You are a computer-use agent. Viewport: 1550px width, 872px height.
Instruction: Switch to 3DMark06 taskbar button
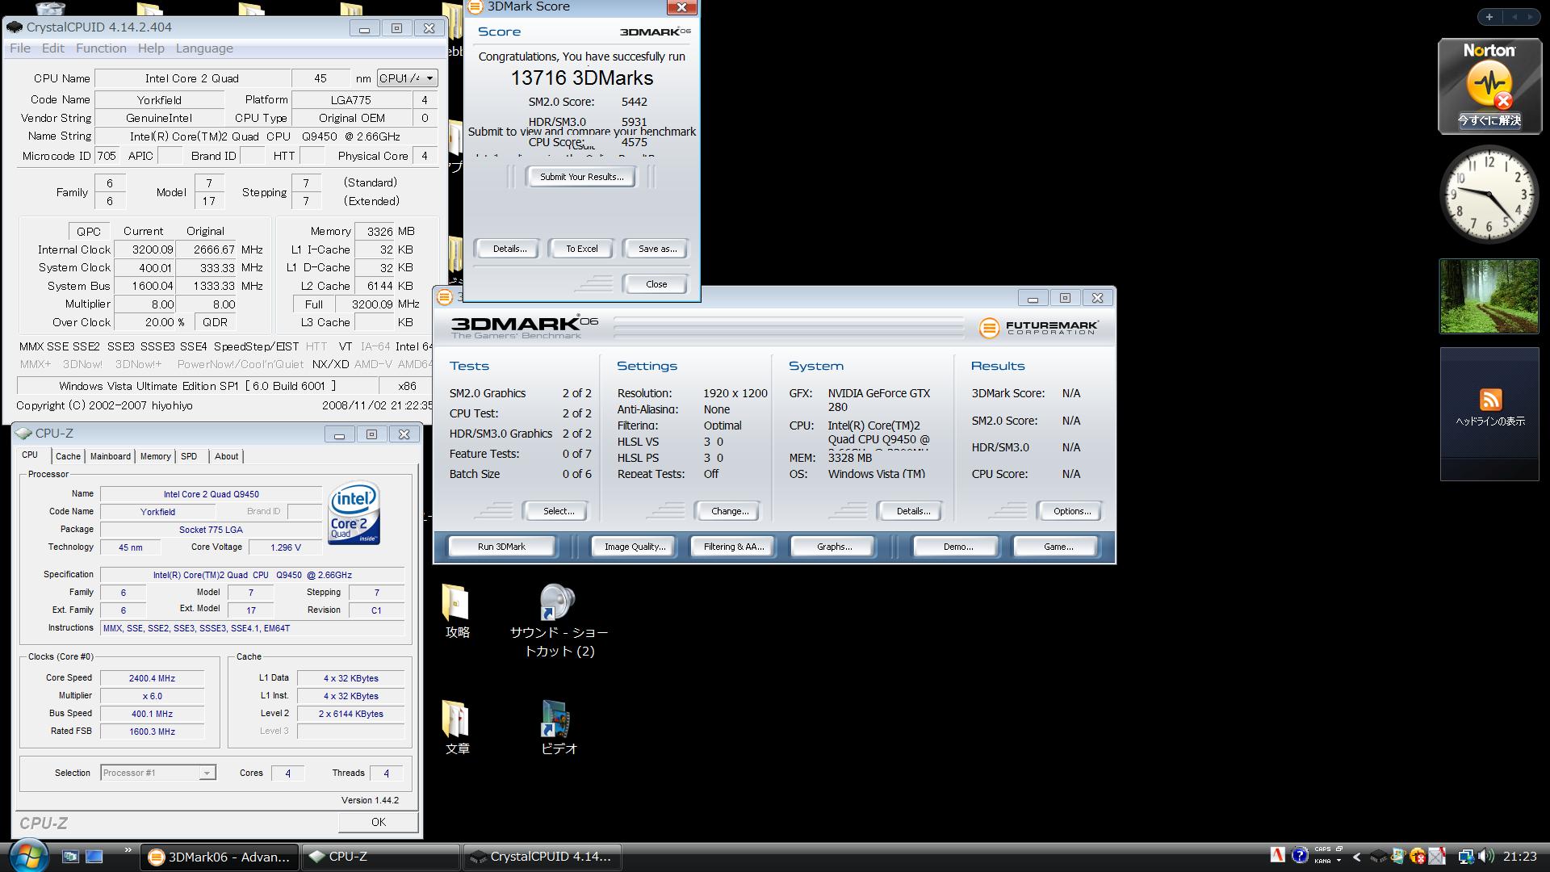coord(220,857)
